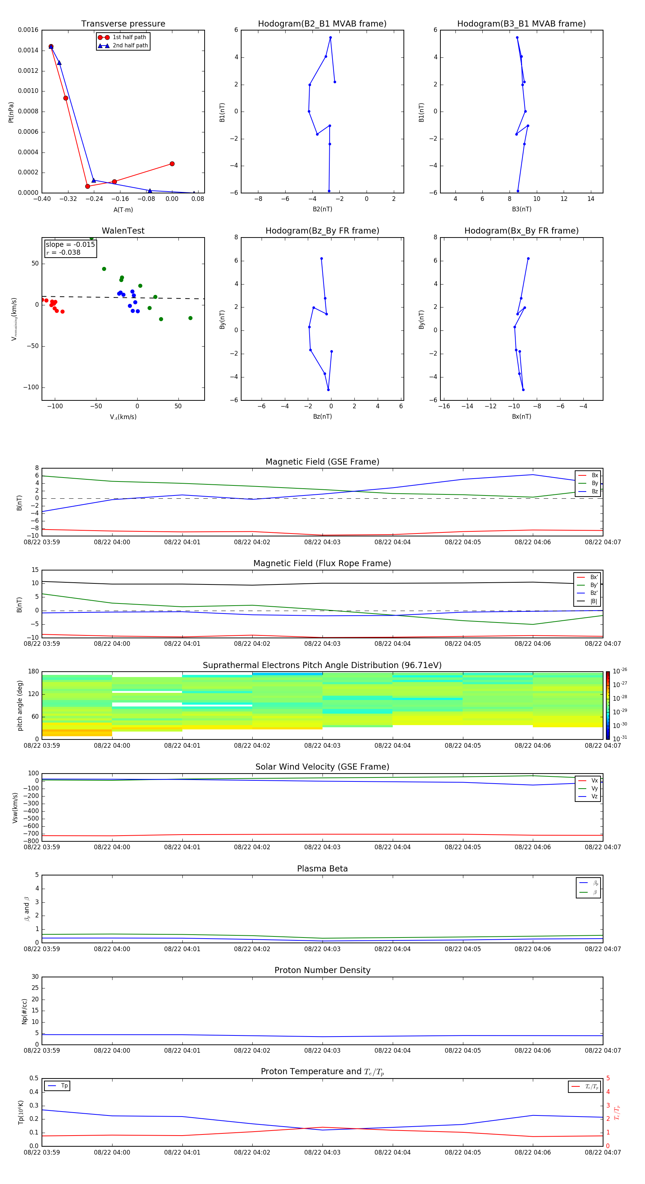Click the 'Hodogram(B3_B1 MVAB frame)' title
Image resolution: width=645 pixels, height=1184 pixels.
tap(521, 23)
